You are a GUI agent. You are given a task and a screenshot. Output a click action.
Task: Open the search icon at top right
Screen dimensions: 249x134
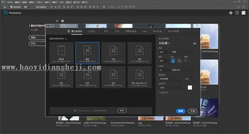click(x=239, y=7)
